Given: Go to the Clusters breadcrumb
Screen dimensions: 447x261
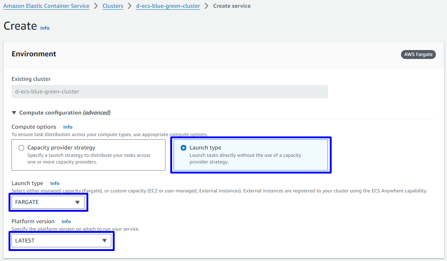Looking at the screenshot, I should tap(113, 6).
